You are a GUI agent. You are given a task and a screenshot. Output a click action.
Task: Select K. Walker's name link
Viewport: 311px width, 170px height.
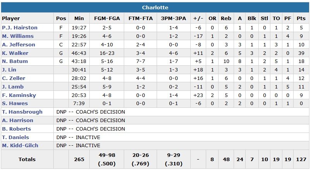coord(15,53)
